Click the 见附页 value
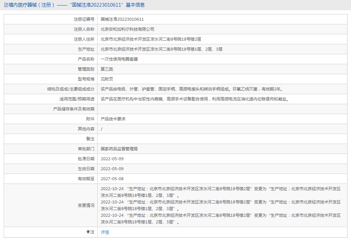The image size is (351, 240). coord(107,79)
